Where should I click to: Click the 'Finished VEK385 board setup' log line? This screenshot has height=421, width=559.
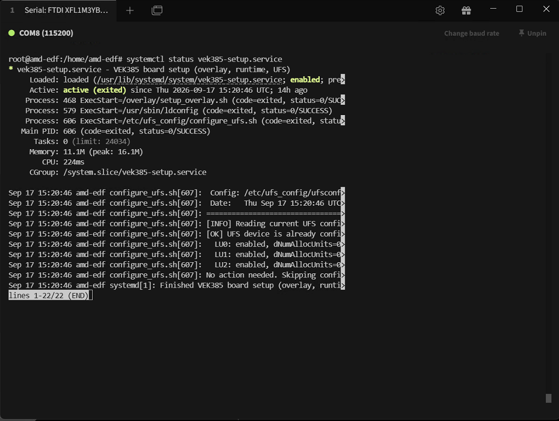(x=177, y=285)
